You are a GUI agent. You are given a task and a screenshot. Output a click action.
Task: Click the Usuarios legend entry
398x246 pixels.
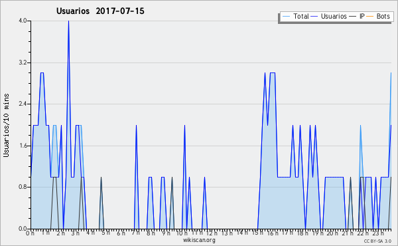329,16
